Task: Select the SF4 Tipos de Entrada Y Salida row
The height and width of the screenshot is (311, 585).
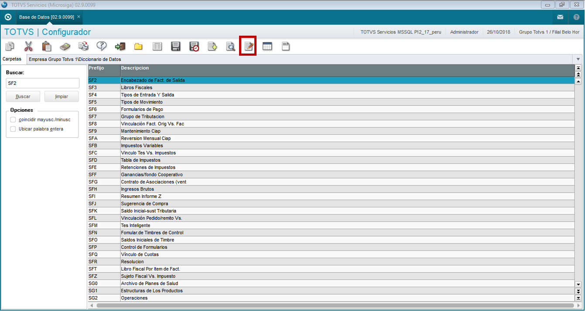Action: coord(331,95)
